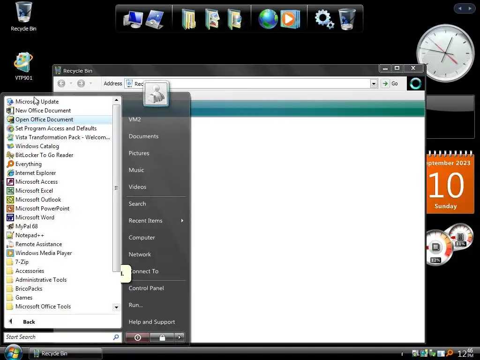
Task: Open the first folder icon in dock
Action: point(188,19)
